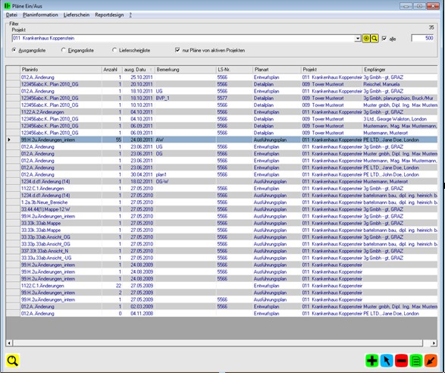Screen dimensions: 445x373
Task: Click the yellow target icon beside project field
Action: pos(366,39)
